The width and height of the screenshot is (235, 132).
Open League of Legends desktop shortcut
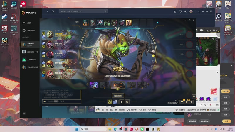point(4,6)
